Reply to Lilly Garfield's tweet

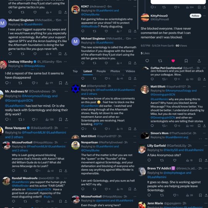pos(149,160)
